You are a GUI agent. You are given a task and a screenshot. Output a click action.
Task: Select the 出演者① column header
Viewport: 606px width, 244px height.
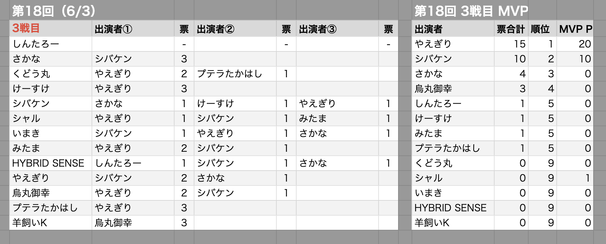click(133, 29)
